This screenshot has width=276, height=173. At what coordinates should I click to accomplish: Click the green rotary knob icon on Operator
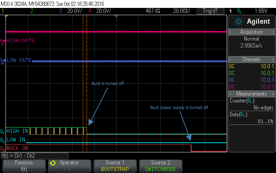coord(53,163)
